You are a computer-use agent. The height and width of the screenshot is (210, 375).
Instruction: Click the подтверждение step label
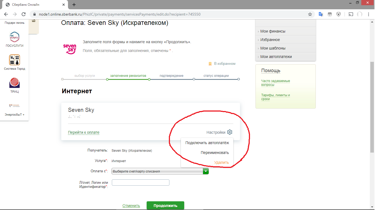[x=172, y=76]
